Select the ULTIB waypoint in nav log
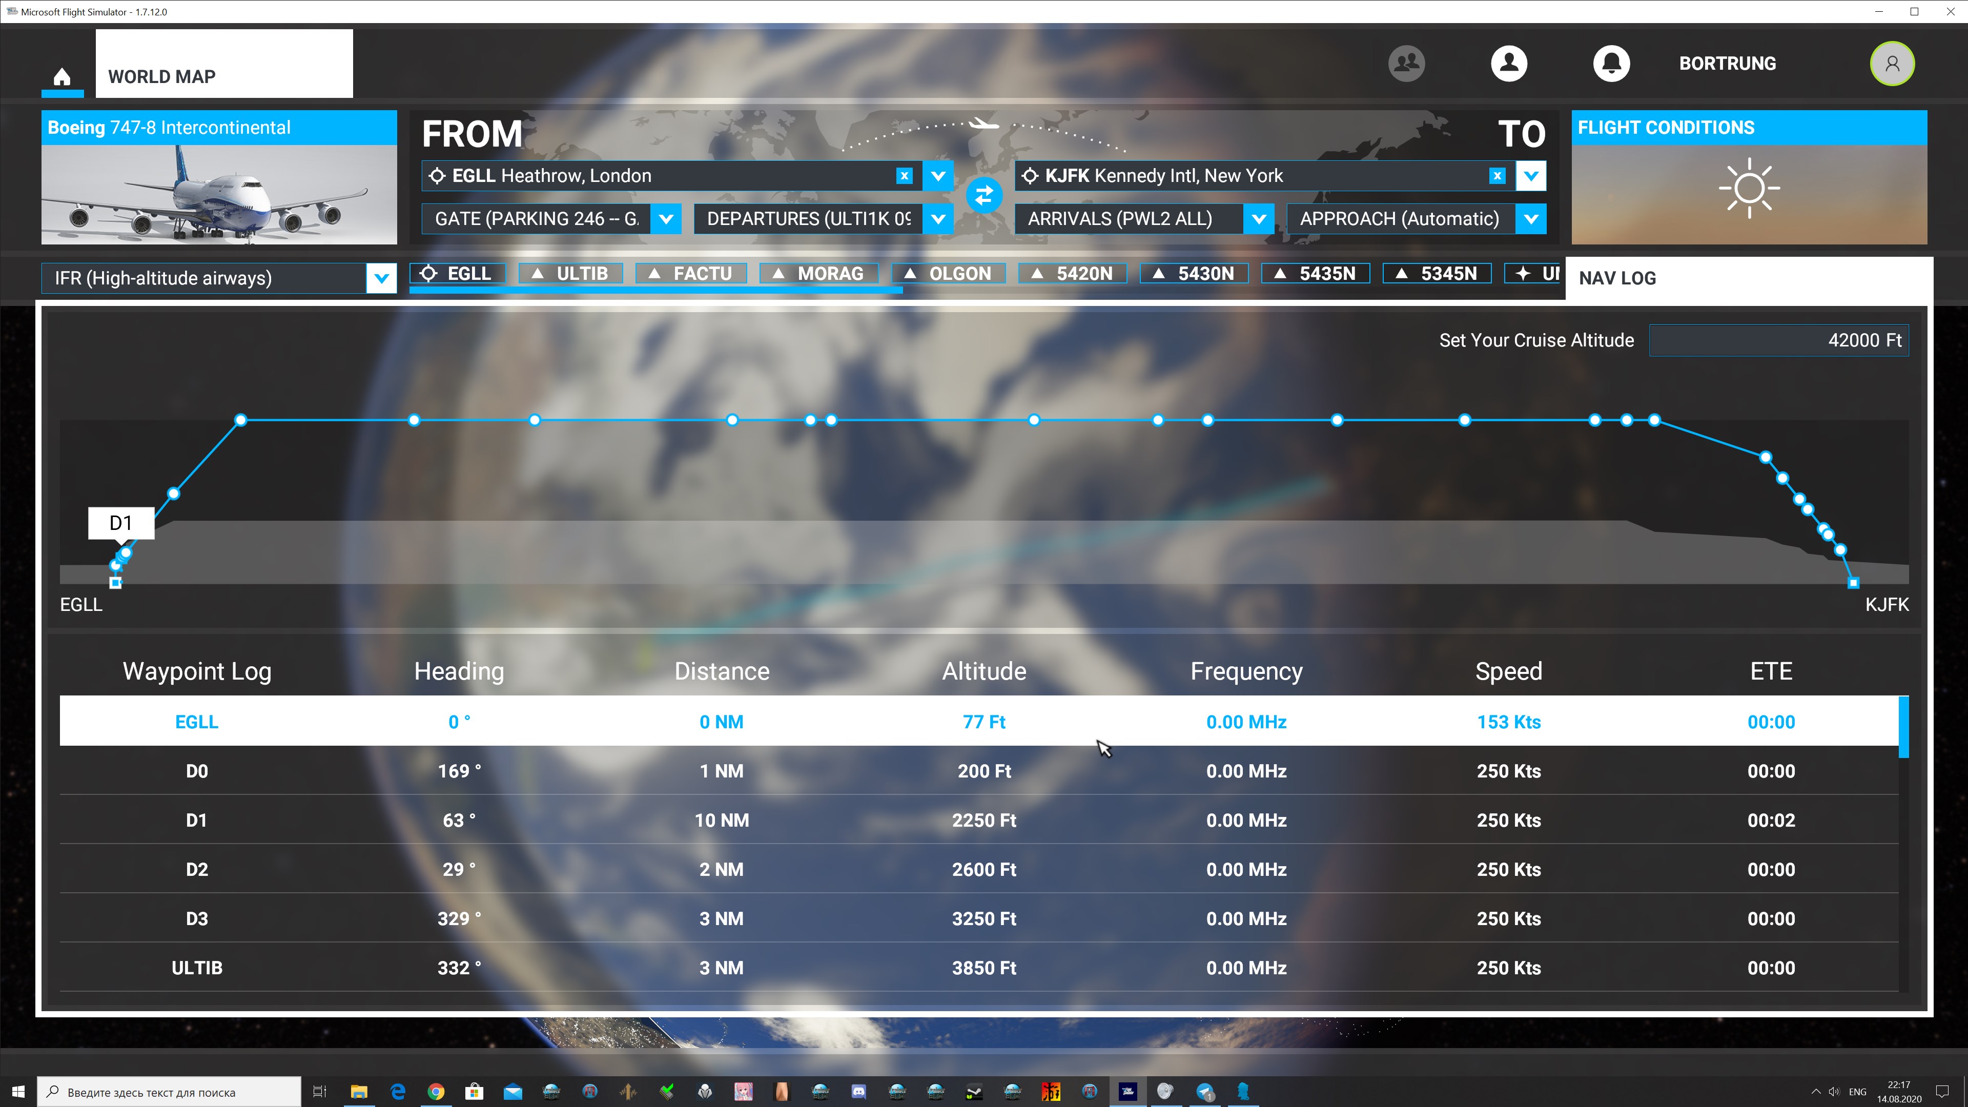1968x1107 pixels. coord(196,968)
